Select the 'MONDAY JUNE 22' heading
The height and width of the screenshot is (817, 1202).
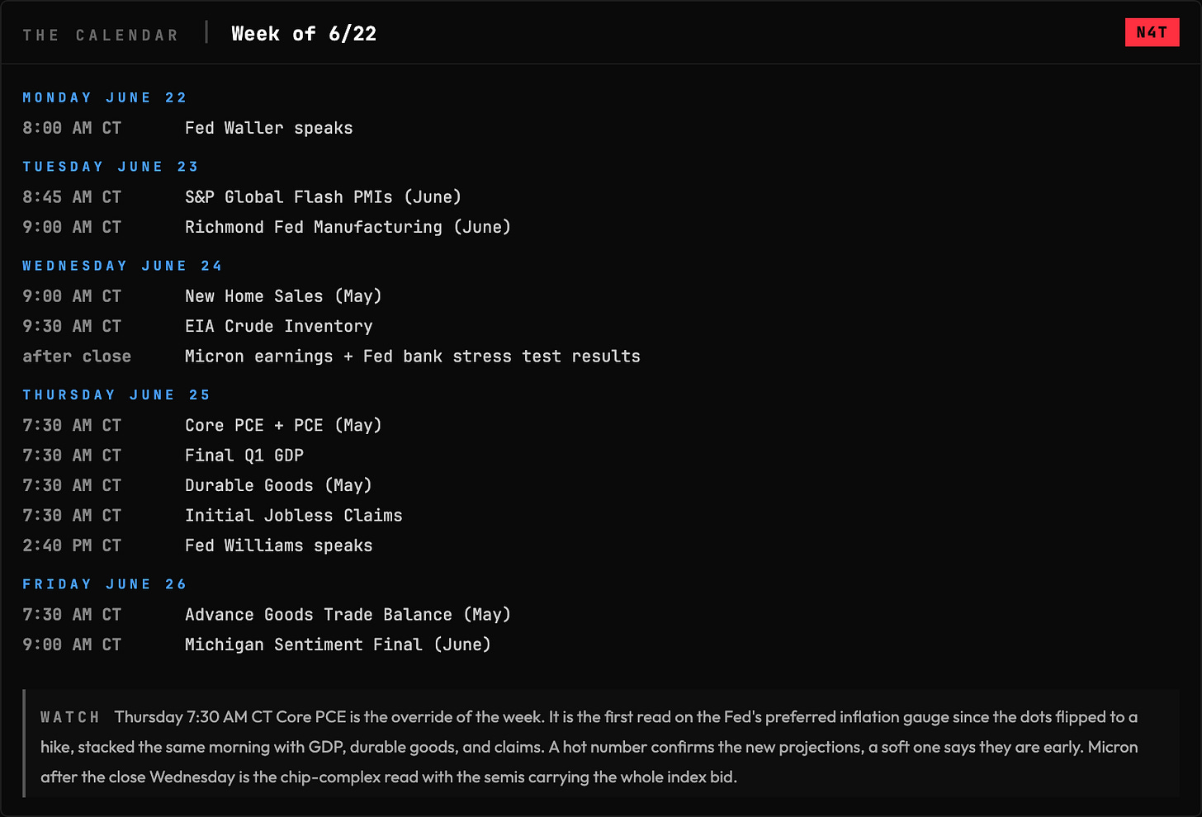tap(105, 97)
